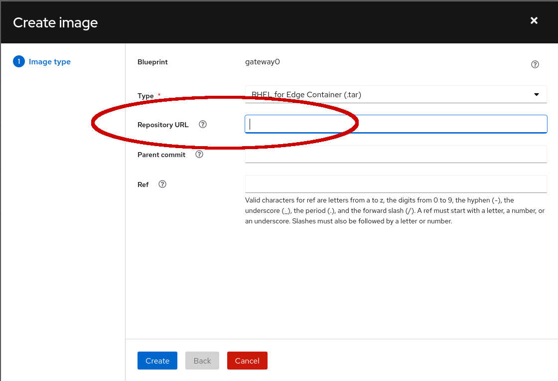The image size is (558, 381).
Task: Close the Create image dialog with X
Action: click(x=534, y=20)
